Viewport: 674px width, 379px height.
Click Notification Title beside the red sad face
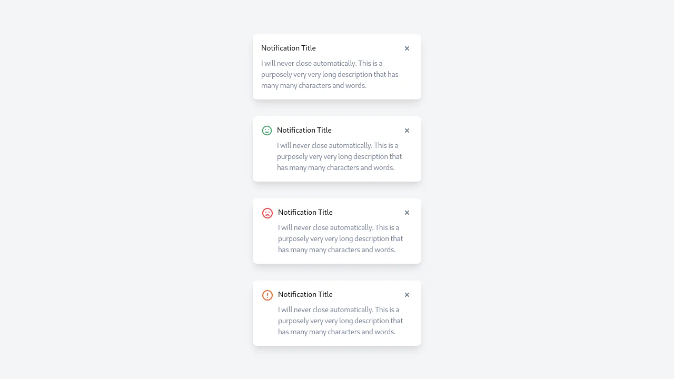(x=305, y=212)
